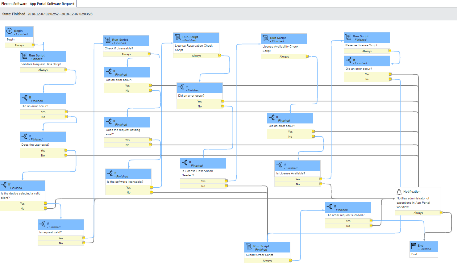Viewport: 457px width, 267px height.
Task: Click the License Reservation Check Script label
Action: (x=194, y=48)
